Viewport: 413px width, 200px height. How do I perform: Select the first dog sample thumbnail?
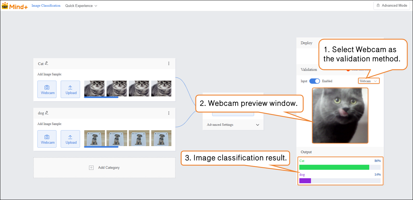[94, 138]
